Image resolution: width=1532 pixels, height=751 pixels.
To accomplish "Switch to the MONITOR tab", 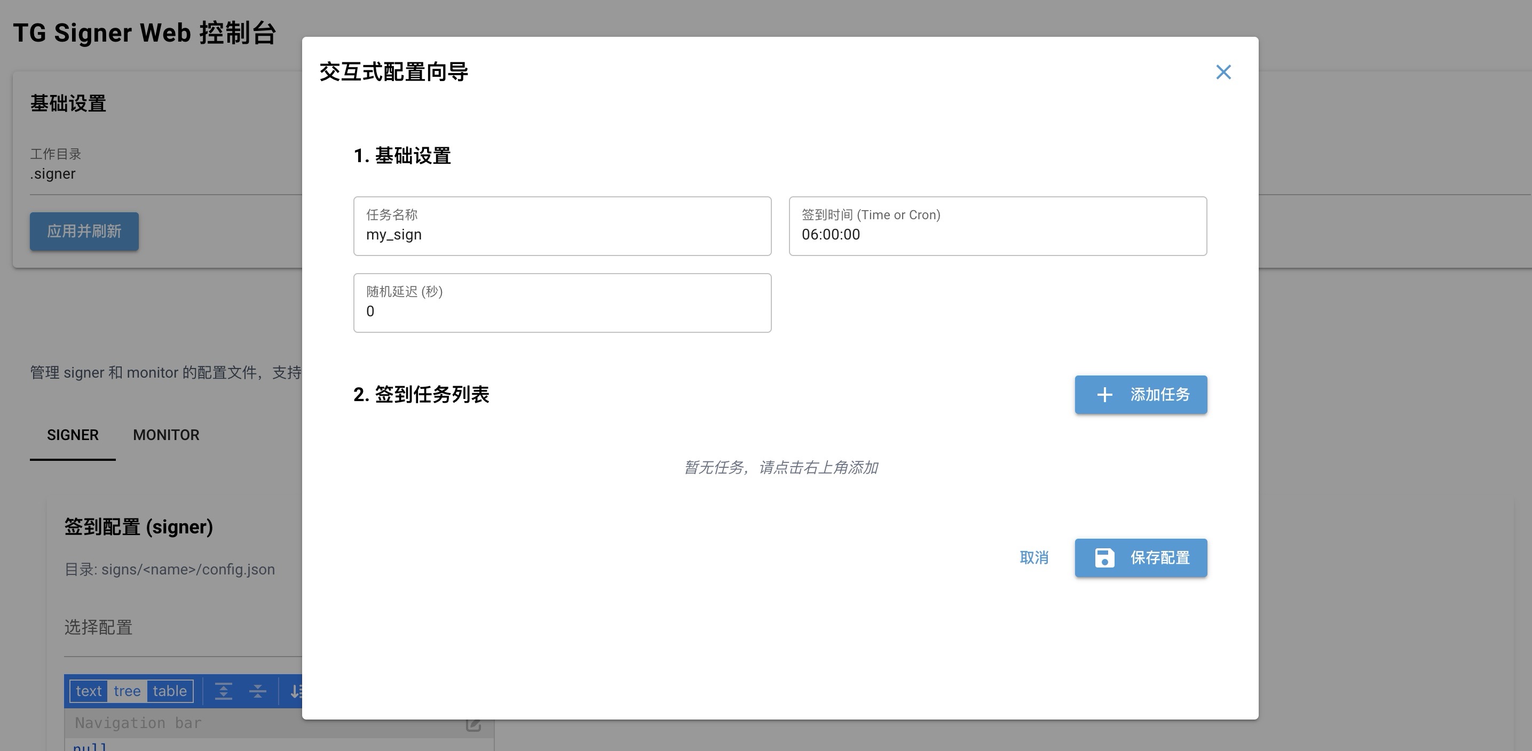I will pos(166,435).
